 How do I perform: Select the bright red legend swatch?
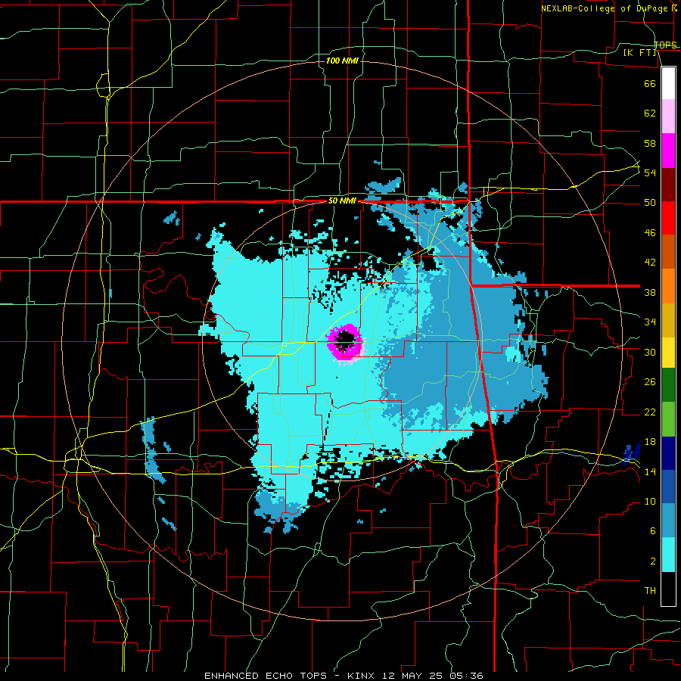click(668, 218)
